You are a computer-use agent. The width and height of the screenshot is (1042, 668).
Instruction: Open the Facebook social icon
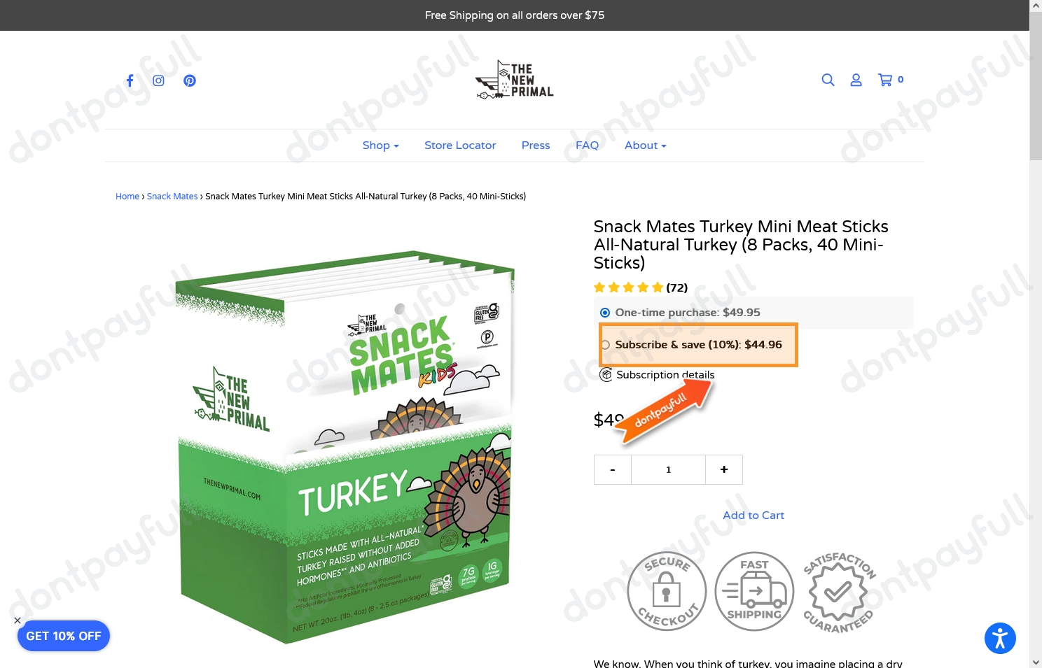[130, 80]
